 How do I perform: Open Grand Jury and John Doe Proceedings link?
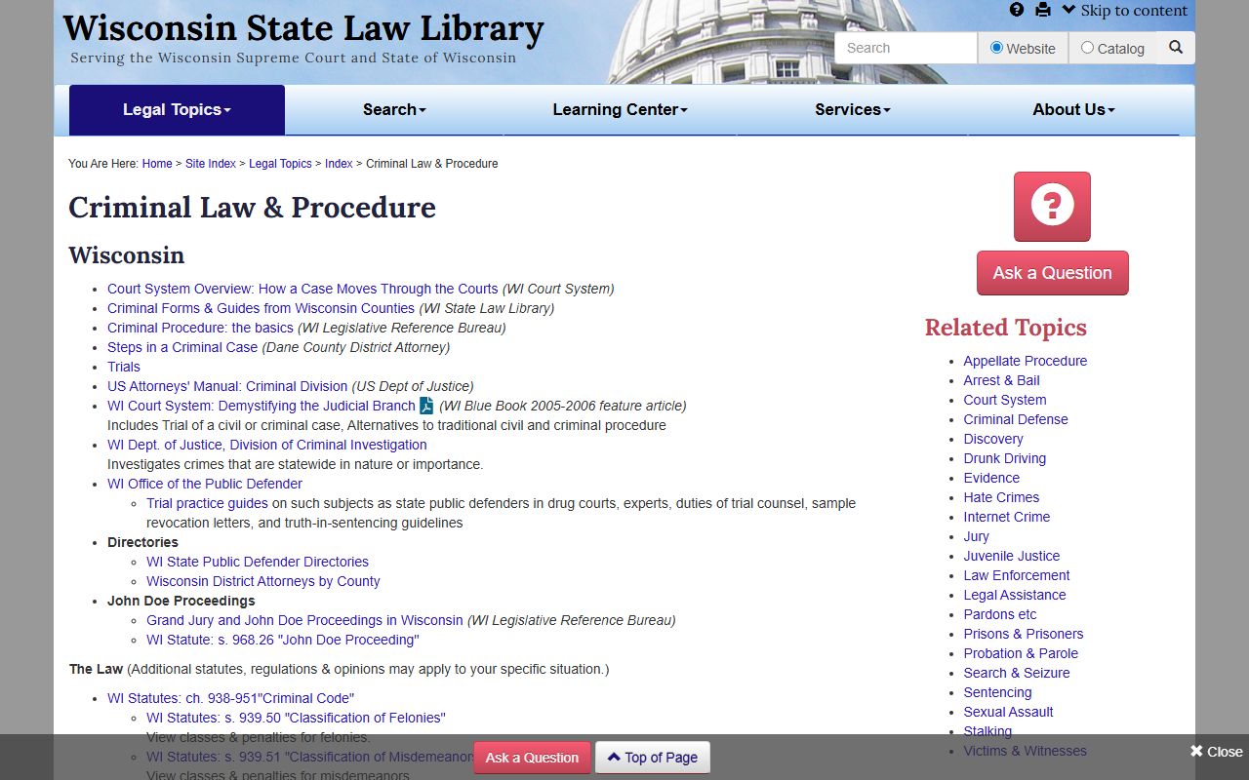coord(304,620)
